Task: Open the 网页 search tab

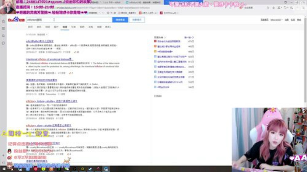Action: click(30, 27)
